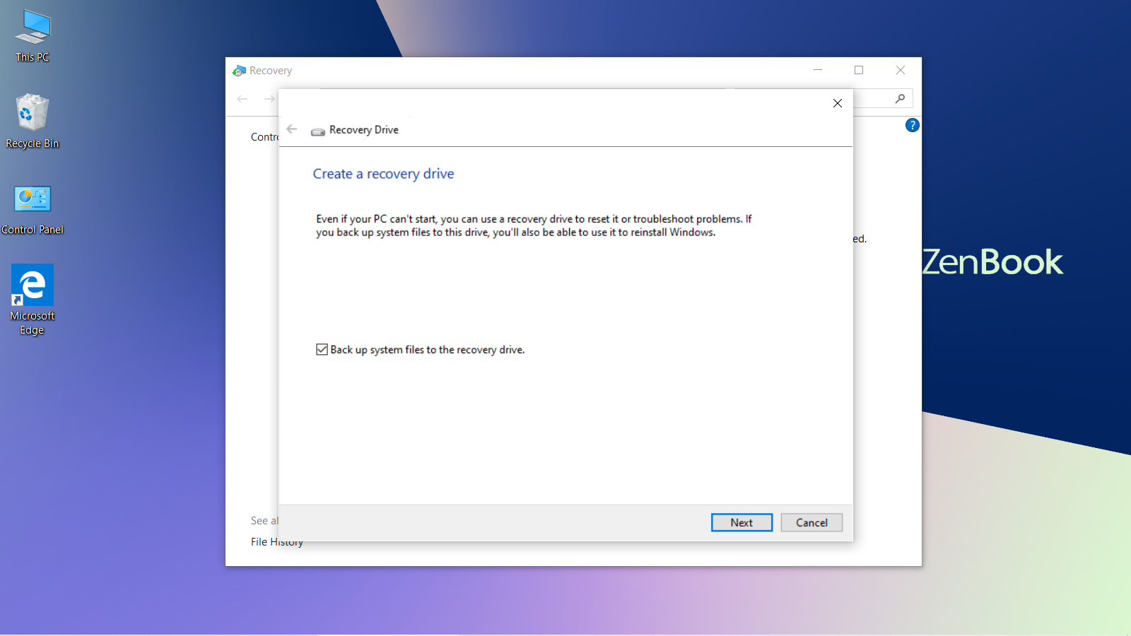Click the Recovery window title icon
Image resolution: width=1131 pixels, height=636 pixels.
(x=239, y=71)
